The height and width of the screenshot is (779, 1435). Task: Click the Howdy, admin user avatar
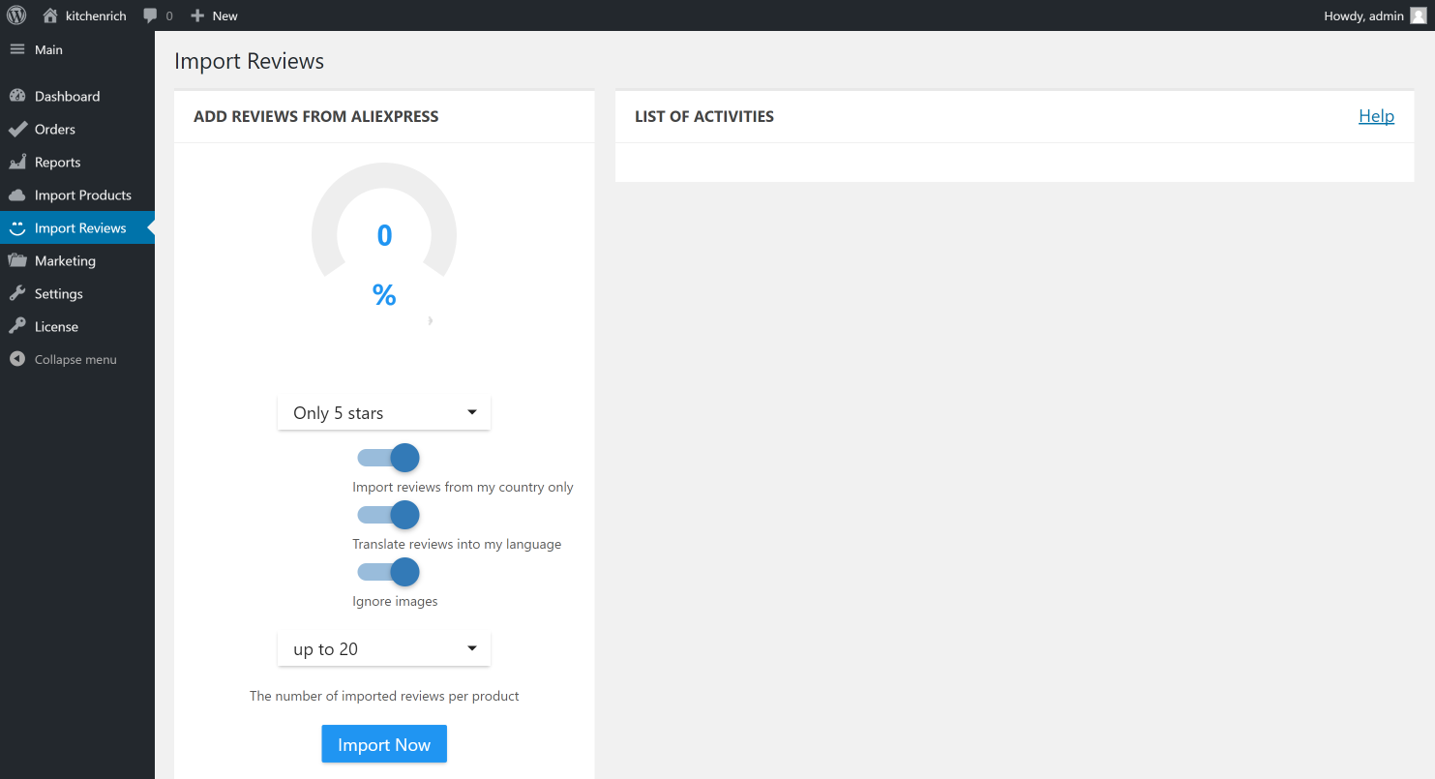[x=1418, y=15]
